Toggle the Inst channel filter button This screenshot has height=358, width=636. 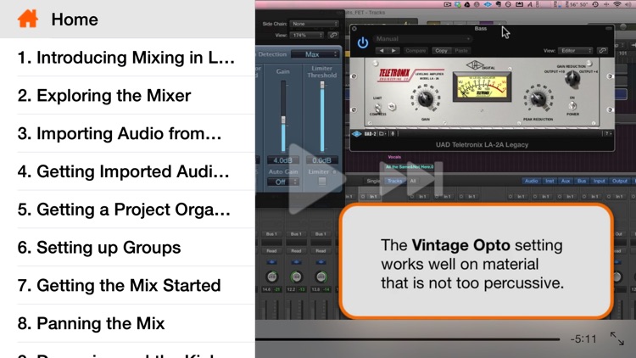pyautogui.click(x=550, y=181)
